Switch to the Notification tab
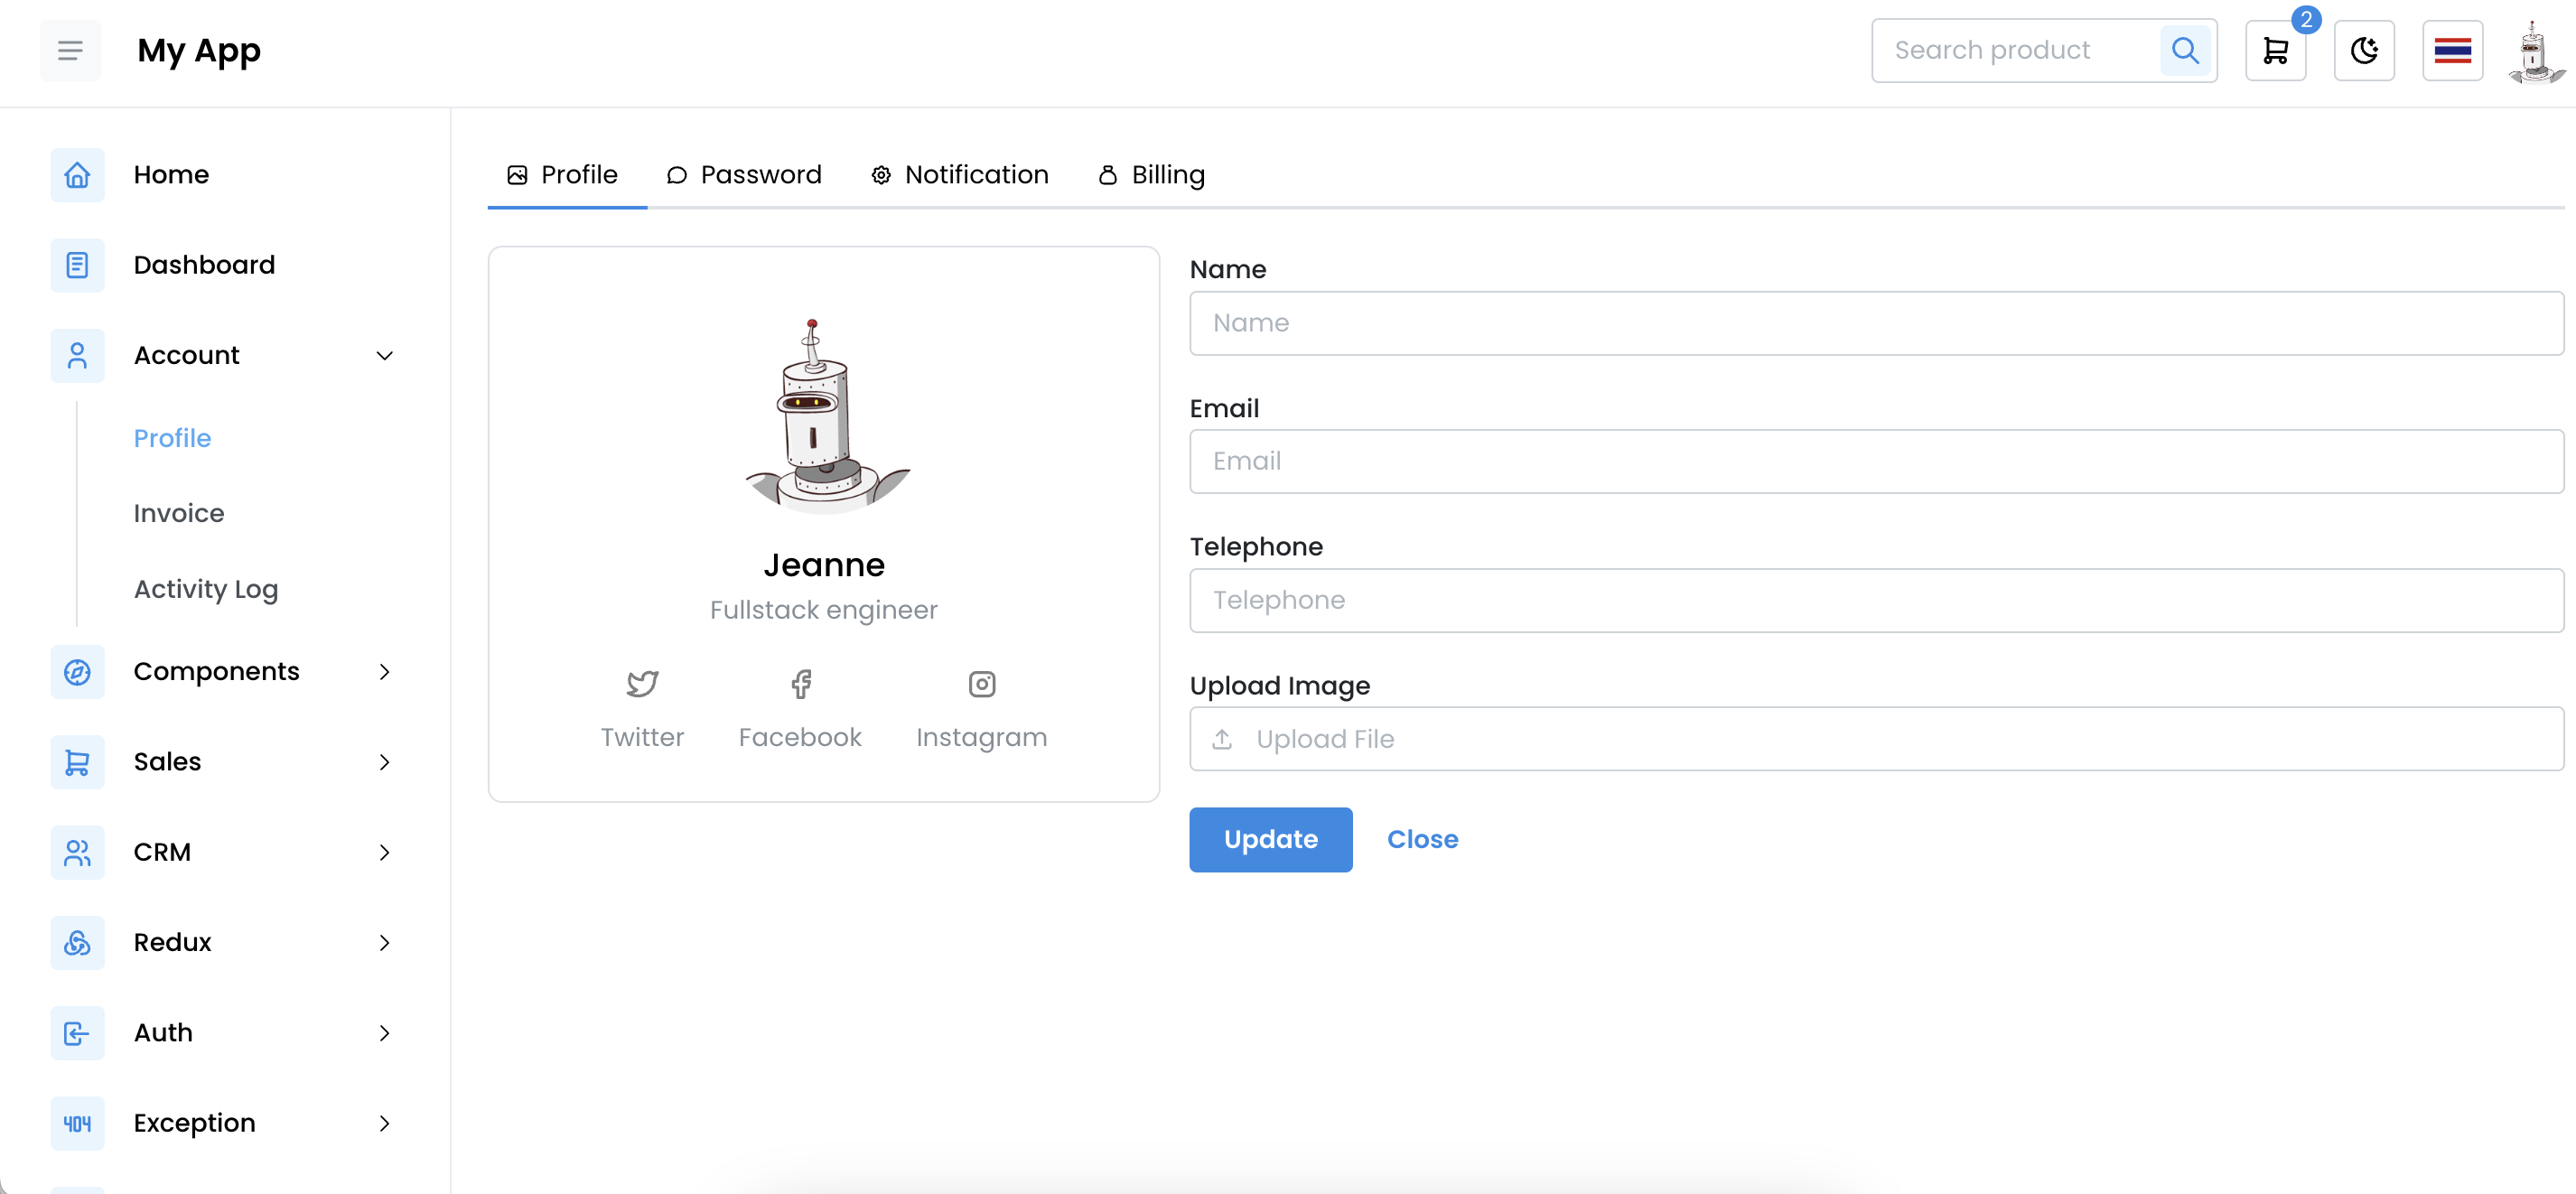Viewport: 2576px width, 1194px height. click(960, 175)
